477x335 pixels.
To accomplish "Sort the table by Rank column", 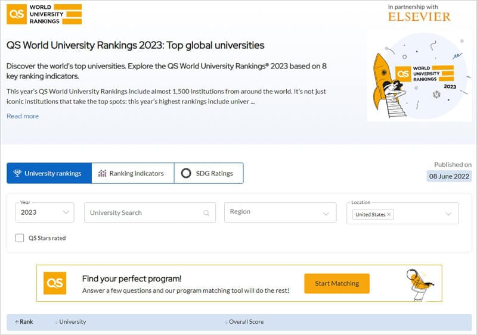I will 26,322.
